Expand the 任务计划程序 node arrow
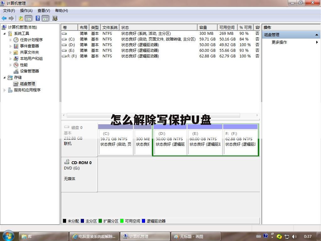This screenshot has width=321, height=241. [x=10, y=40]
